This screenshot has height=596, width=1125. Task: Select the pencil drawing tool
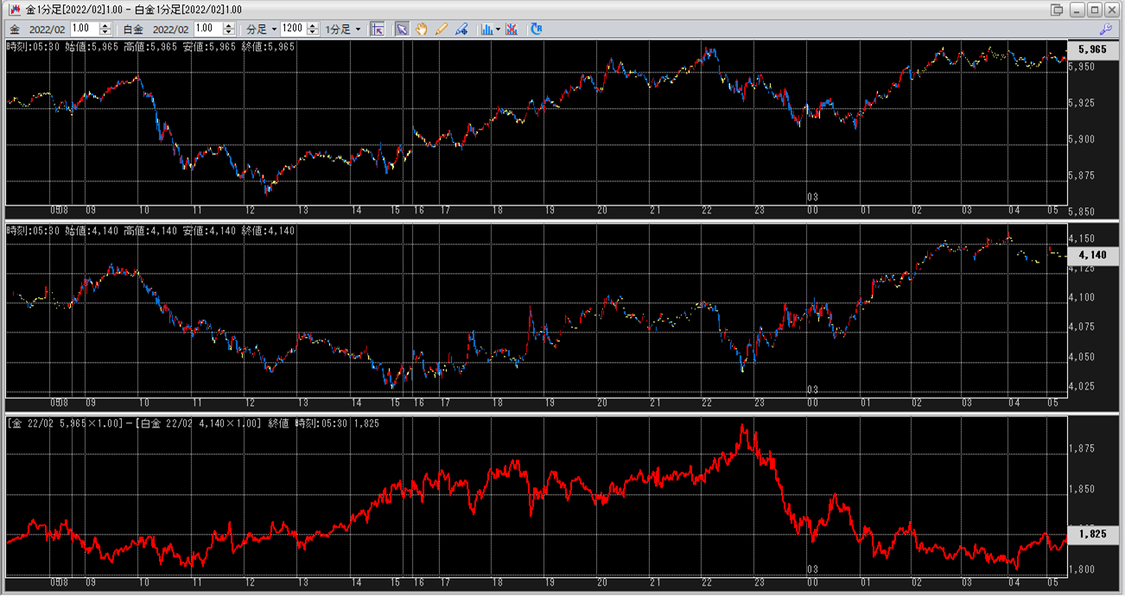442,29
